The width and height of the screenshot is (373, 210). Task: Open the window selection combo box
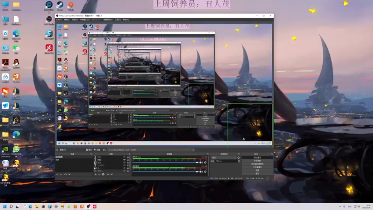click(x=152, y=150)
